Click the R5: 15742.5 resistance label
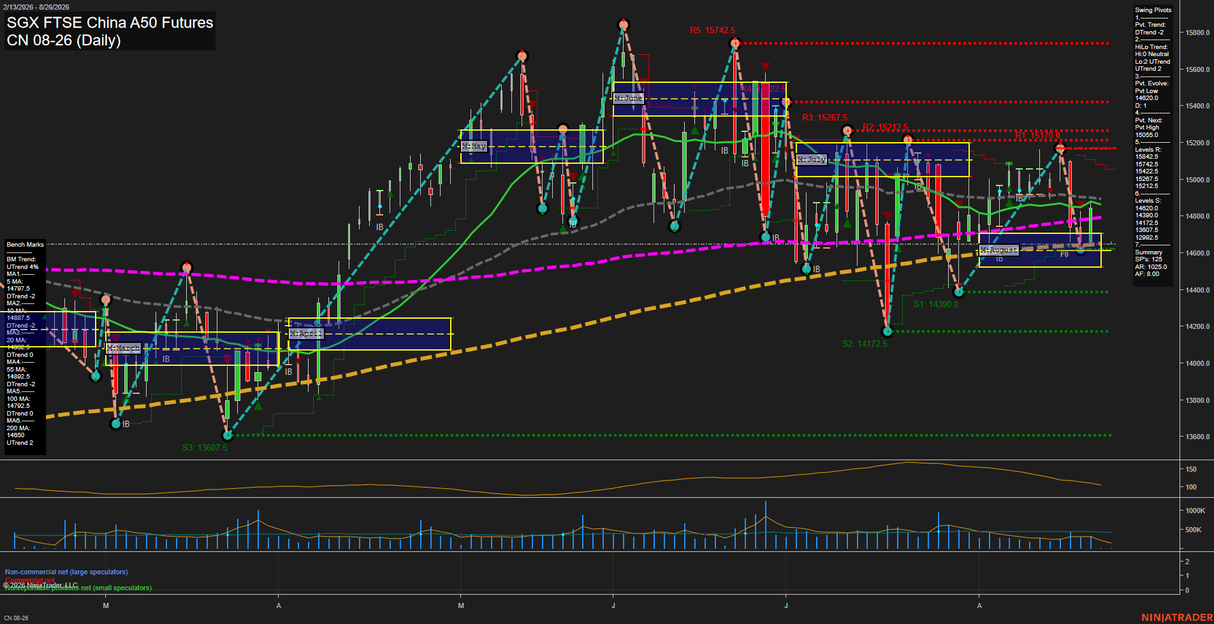The width and height of the screenshot is (1214, 624). click(712, 30)
